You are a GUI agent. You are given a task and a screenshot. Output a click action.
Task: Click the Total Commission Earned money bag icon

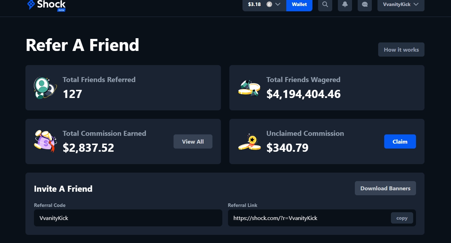click(x=45, y=141)
